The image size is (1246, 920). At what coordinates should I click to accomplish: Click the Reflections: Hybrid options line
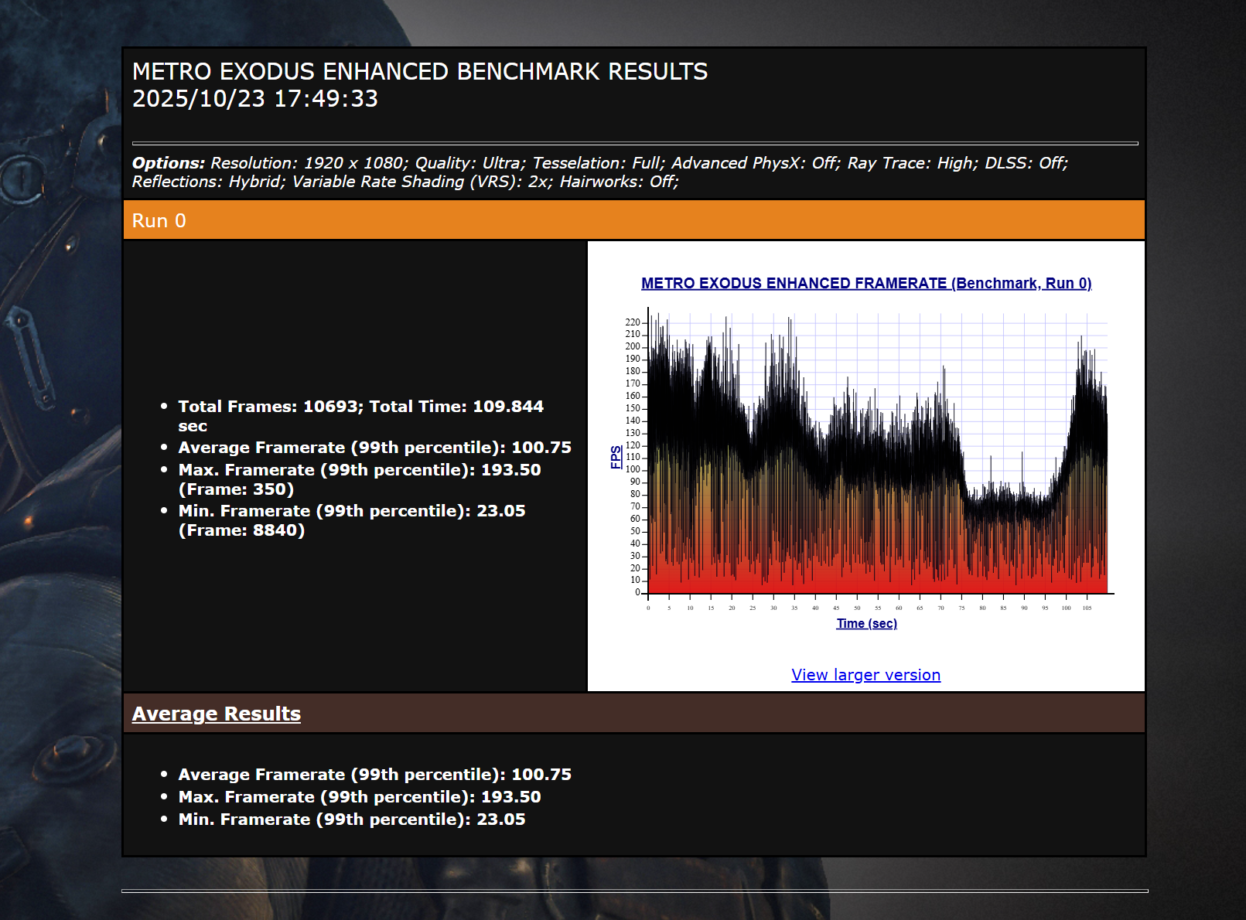click(405, 182)
